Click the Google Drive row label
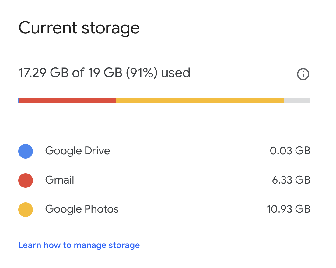Viewport: 336px width, 268px height. click(x=78, y=151)
